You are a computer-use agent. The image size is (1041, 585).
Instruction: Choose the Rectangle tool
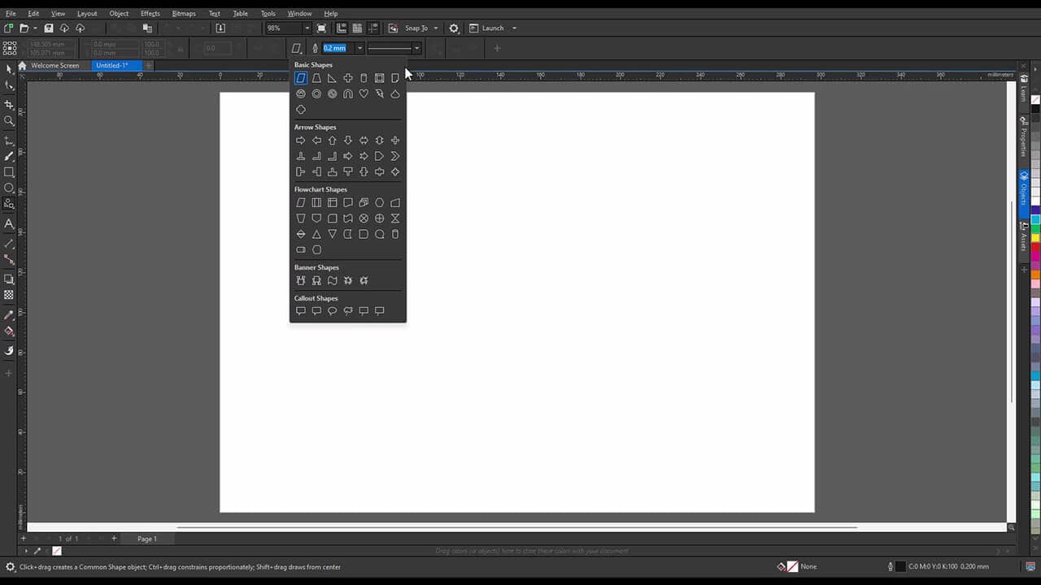coord(10,172)
